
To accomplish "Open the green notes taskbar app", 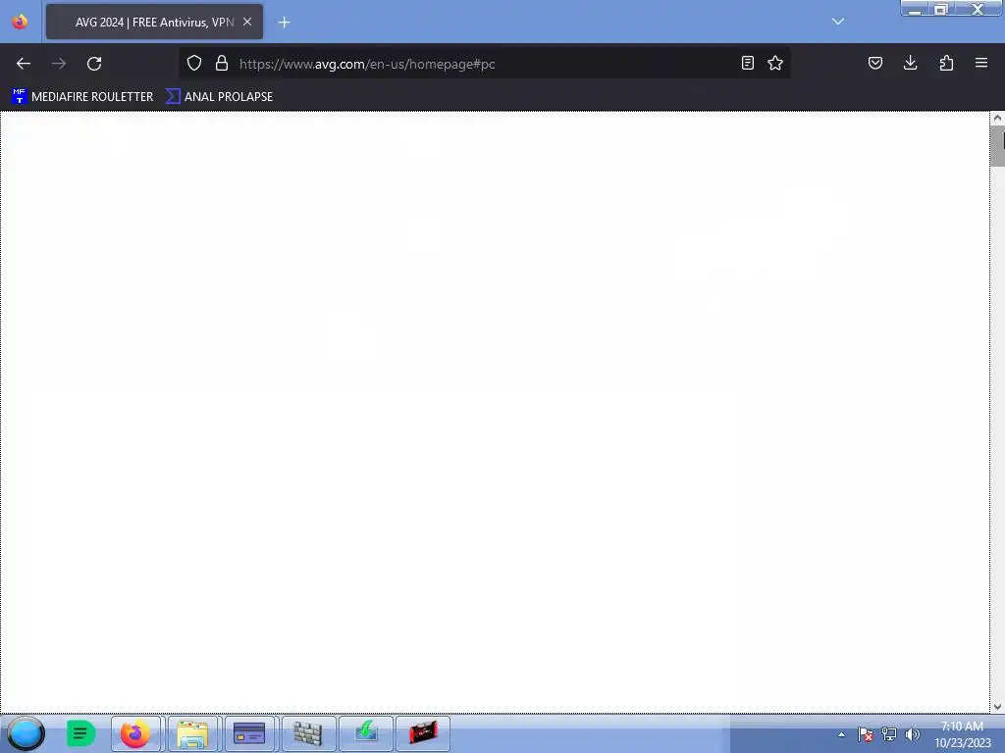I will 80,733.
